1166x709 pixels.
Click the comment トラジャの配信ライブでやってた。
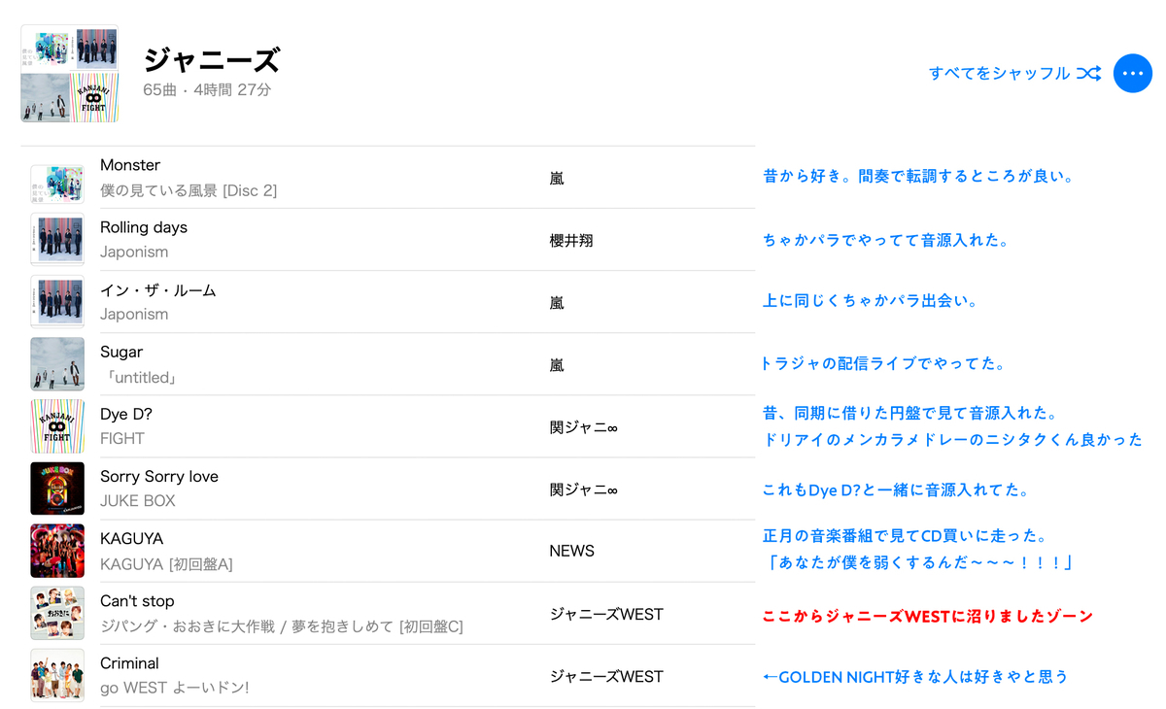tap(882, 363)
